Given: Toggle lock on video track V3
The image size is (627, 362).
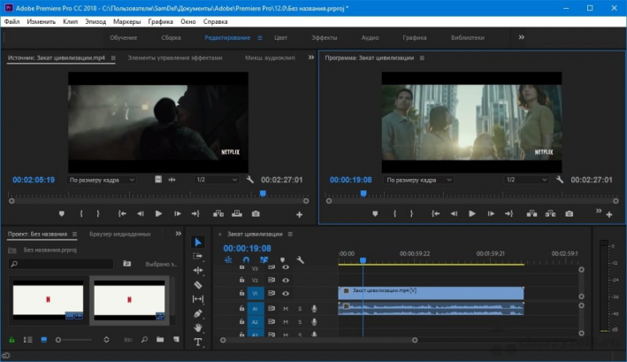Looking at the screenshot, I should click(243, 266).
